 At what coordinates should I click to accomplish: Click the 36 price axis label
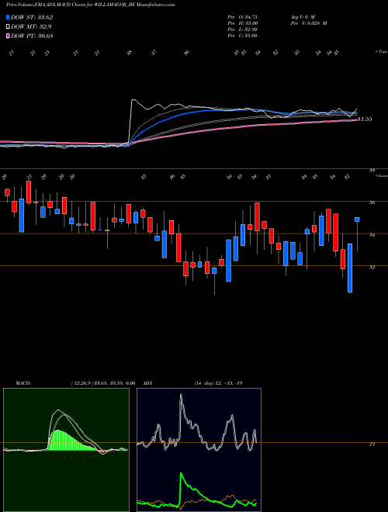(x=372, y=202)
